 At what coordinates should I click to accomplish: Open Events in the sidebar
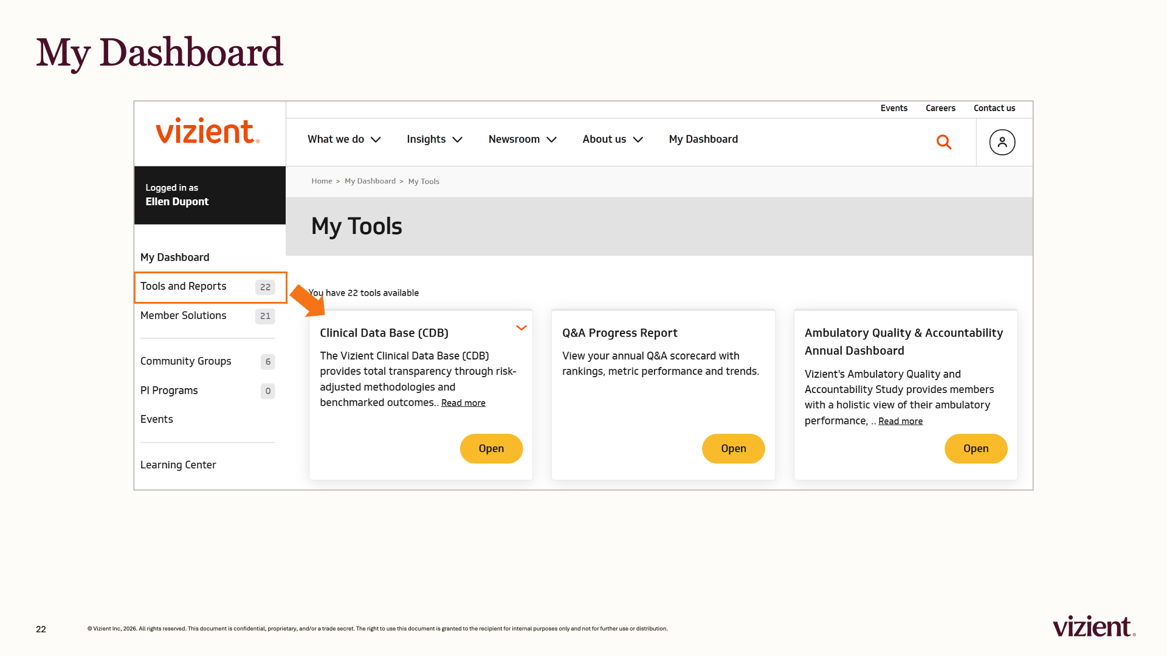click(157, 419)
